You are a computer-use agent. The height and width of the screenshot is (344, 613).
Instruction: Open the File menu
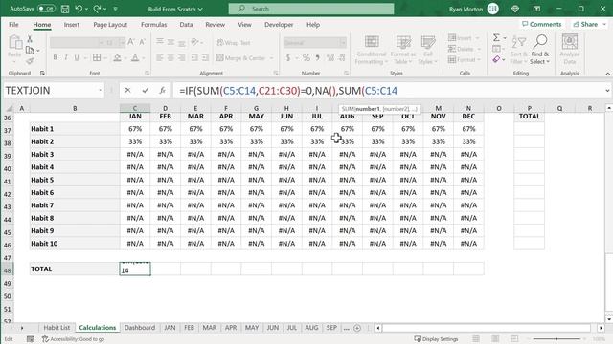coord(13,25)
